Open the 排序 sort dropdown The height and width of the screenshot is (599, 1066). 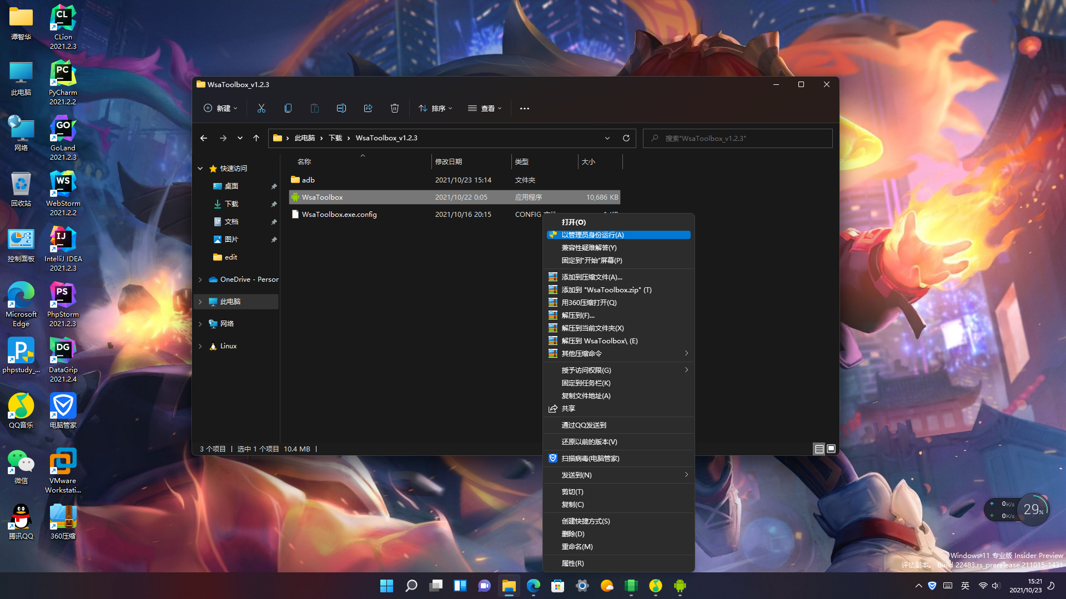[435, 108]
